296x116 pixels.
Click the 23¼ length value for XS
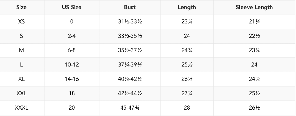coord(187,22)
